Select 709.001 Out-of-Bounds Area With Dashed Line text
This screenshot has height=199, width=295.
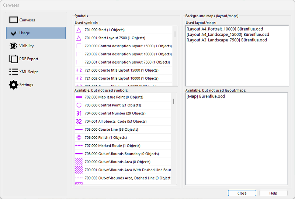128,170
